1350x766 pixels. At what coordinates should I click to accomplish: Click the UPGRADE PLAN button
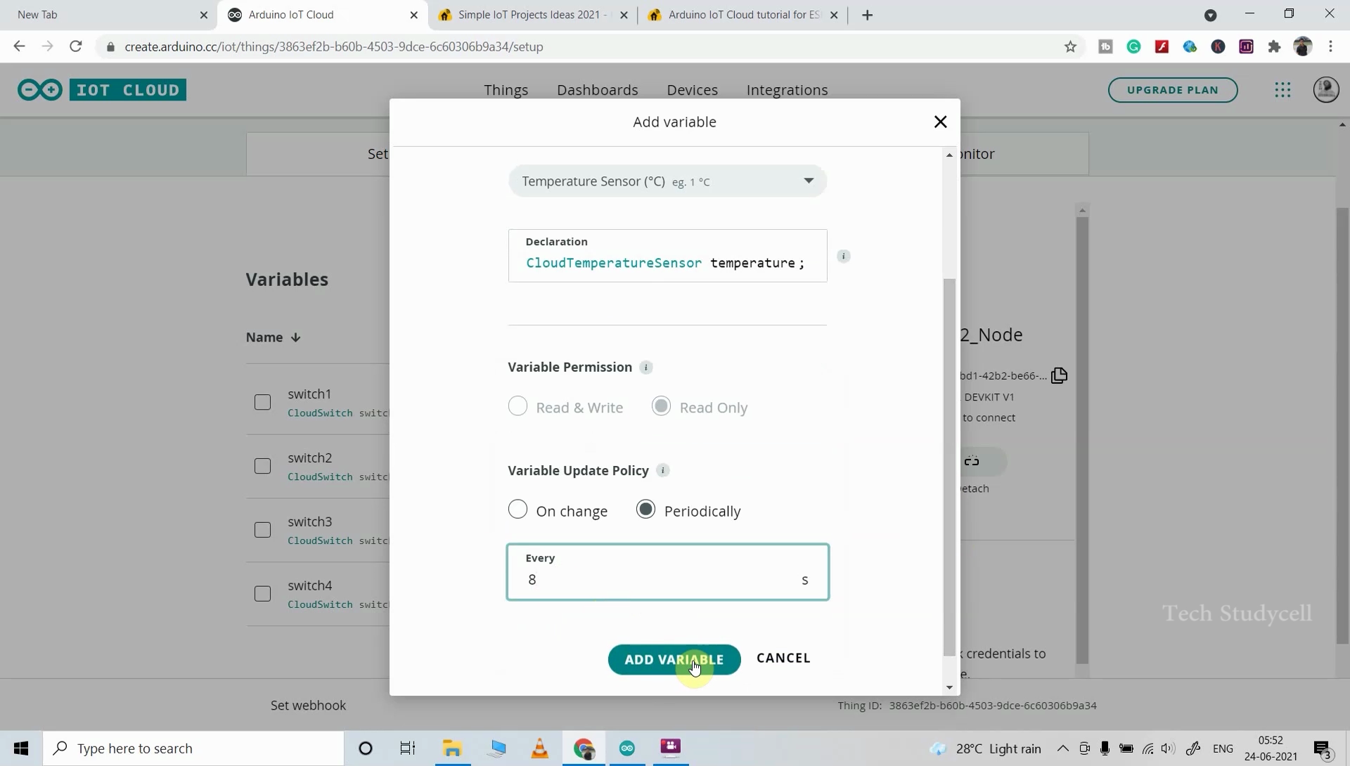coord(1173,90)
